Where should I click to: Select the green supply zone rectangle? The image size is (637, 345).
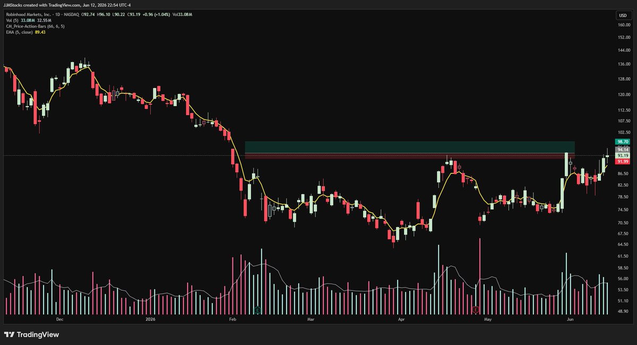(x=410, y=147)
